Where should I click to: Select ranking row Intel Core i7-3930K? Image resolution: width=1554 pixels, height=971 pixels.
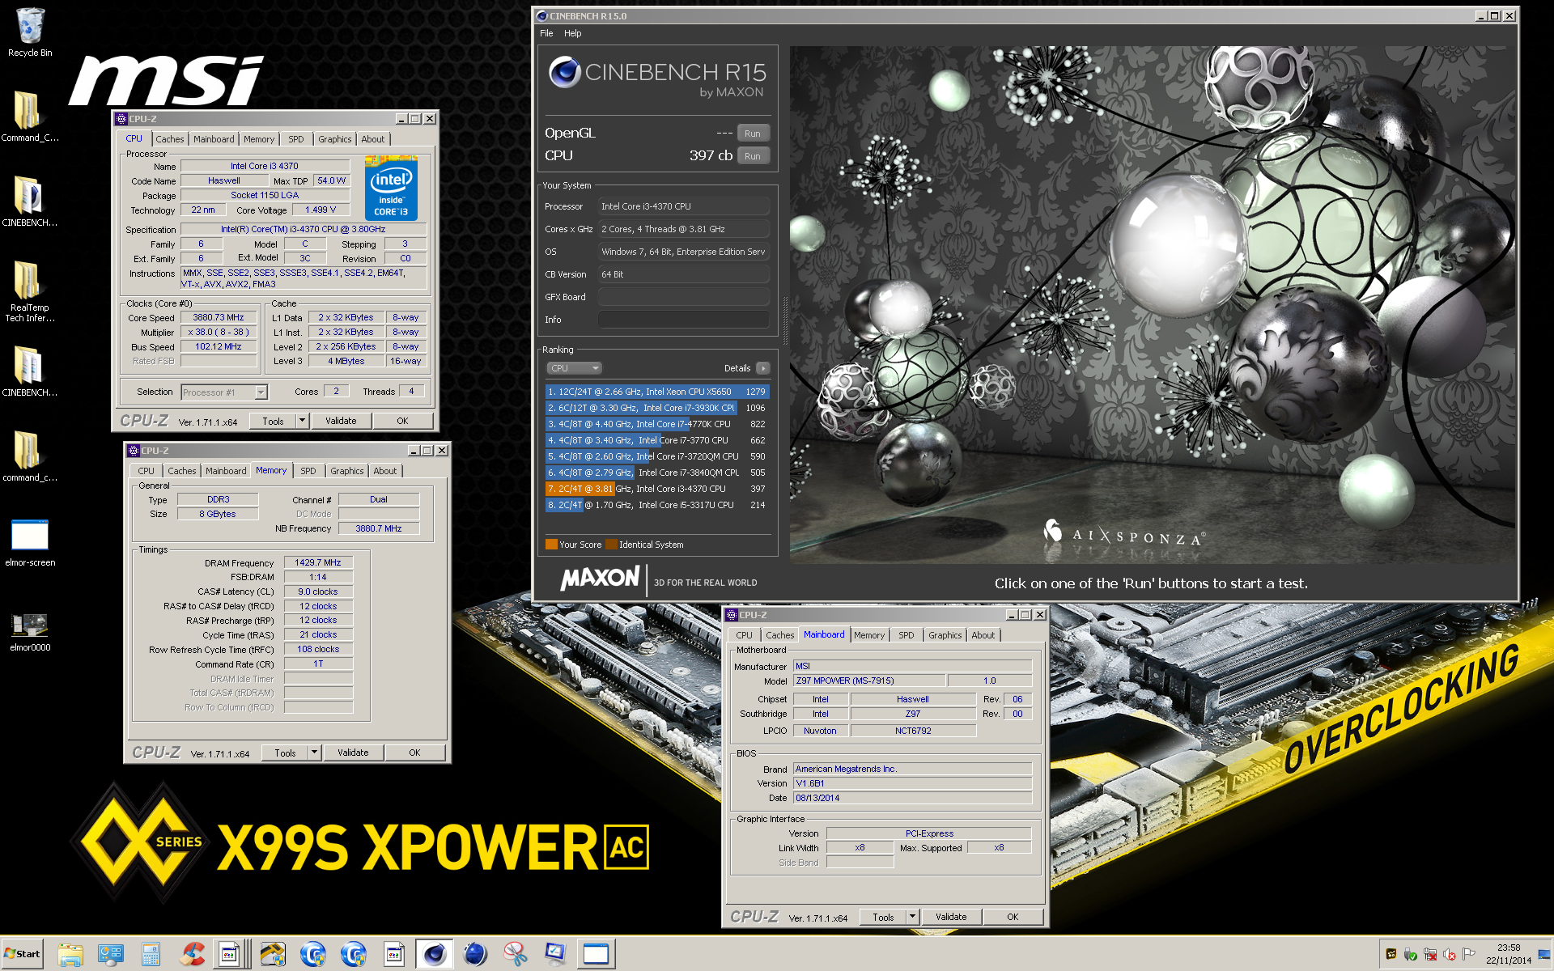657,408
